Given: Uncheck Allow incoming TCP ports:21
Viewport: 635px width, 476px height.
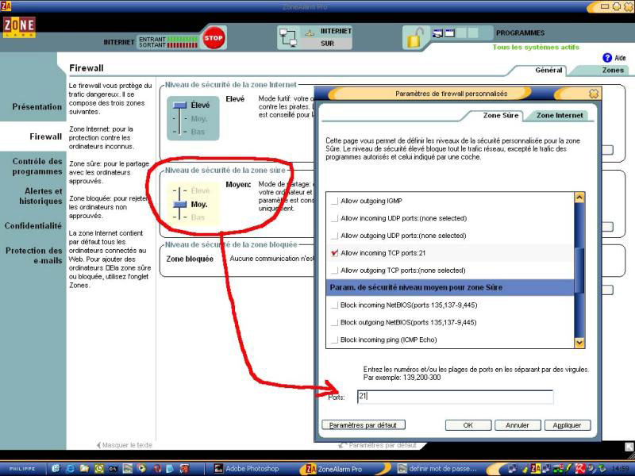Looking at the screenshot, I should (x=334, y=253).
